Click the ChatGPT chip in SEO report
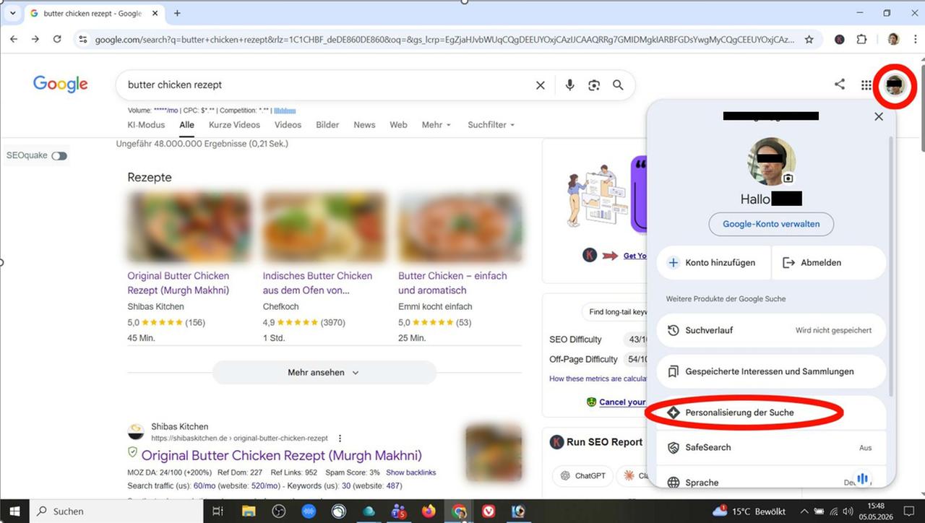925x523 pixels. click(582, 476)
